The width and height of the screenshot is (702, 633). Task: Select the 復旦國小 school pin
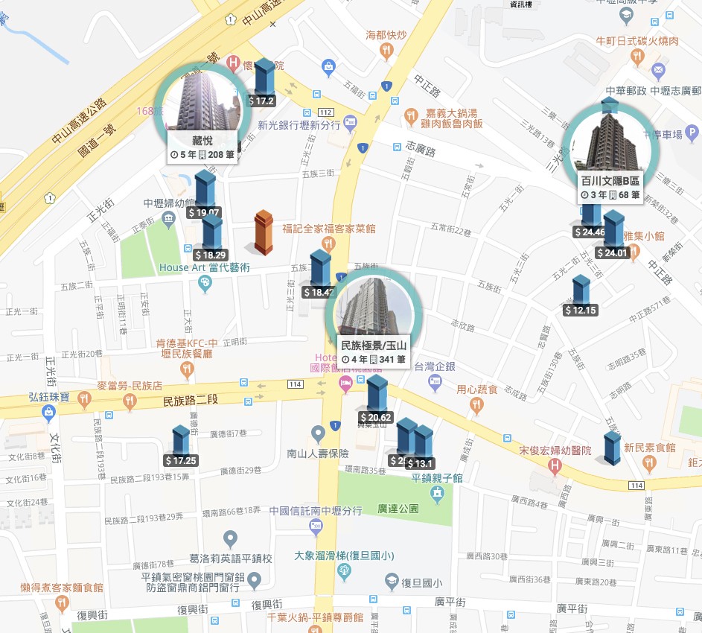(392, 582)
